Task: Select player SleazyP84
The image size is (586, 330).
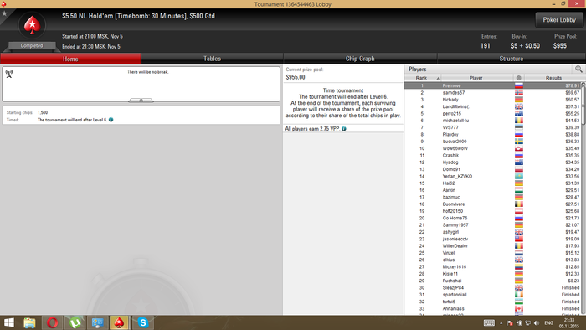Action: pos(492,288)
